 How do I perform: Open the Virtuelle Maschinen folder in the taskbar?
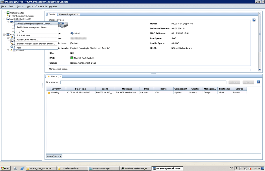pyautogui.click(x=72, y=168)
